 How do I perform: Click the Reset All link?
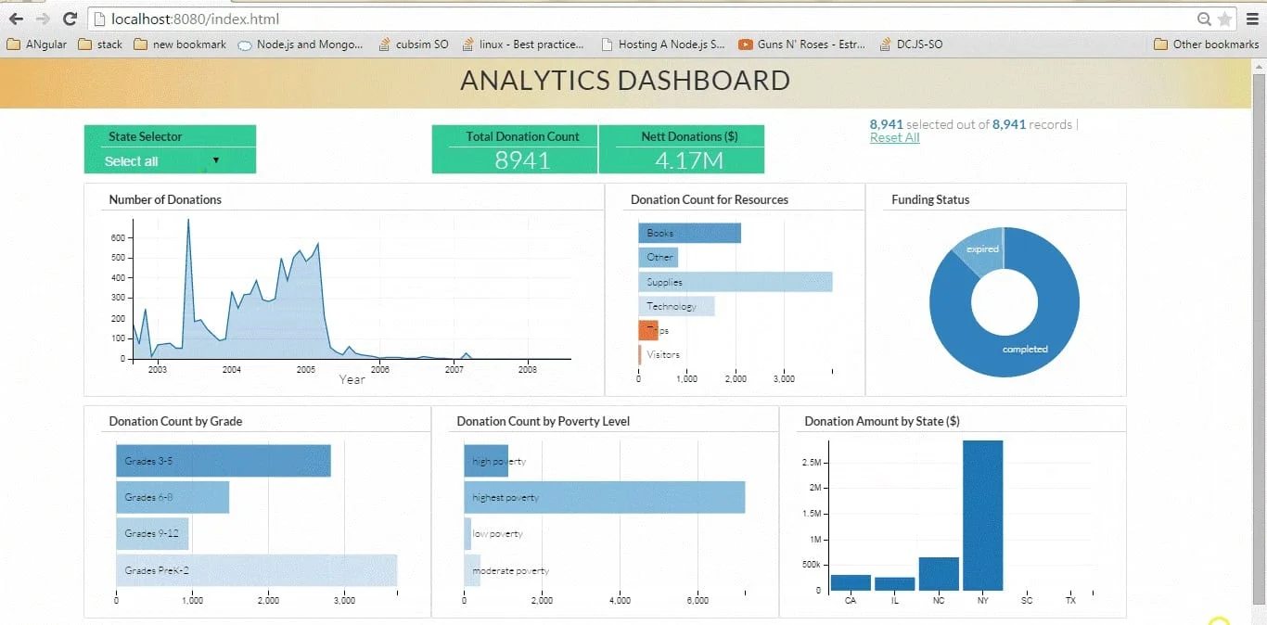894,138
